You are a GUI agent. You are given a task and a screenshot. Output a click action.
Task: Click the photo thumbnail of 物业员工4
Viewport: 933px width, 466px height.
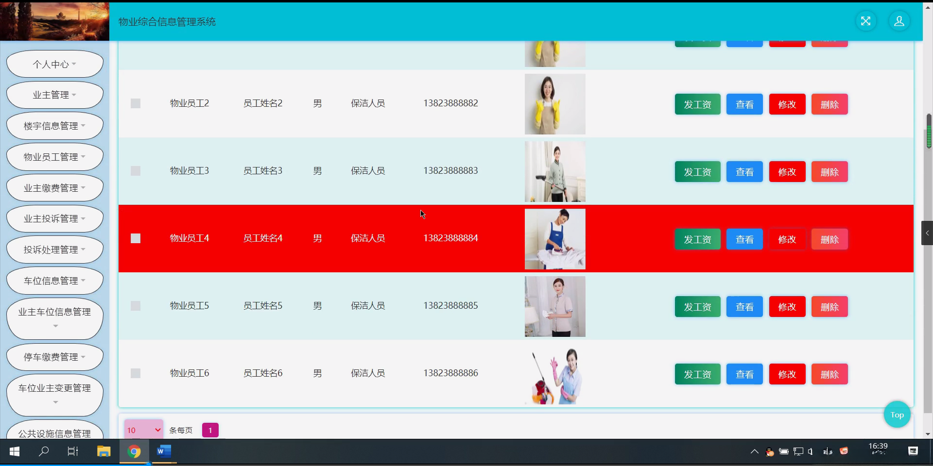[x=554, y=238]
